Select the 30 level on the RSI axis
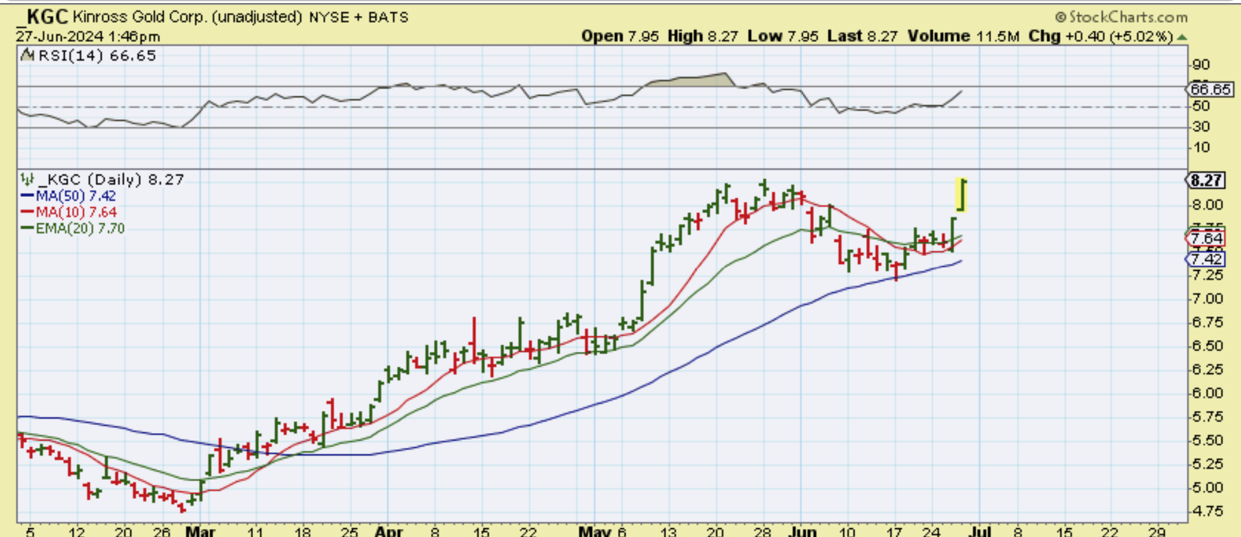1241x537 pixels. (x=1201, y=127)
